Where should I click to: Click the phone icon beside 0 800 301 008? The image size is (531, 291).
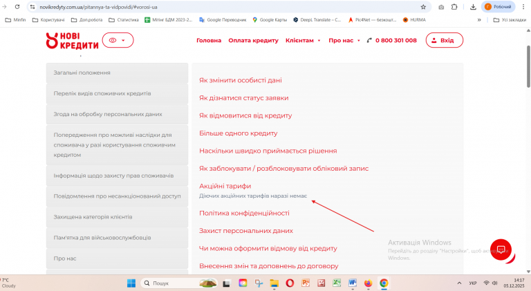pyautogui.click(x=369, y=40)
